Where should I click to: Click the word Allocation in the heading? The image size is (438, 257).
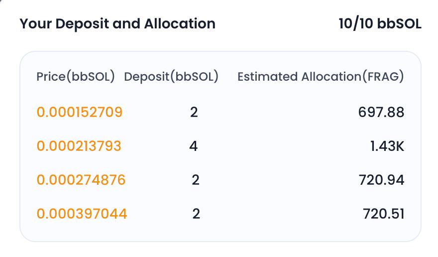180,23
